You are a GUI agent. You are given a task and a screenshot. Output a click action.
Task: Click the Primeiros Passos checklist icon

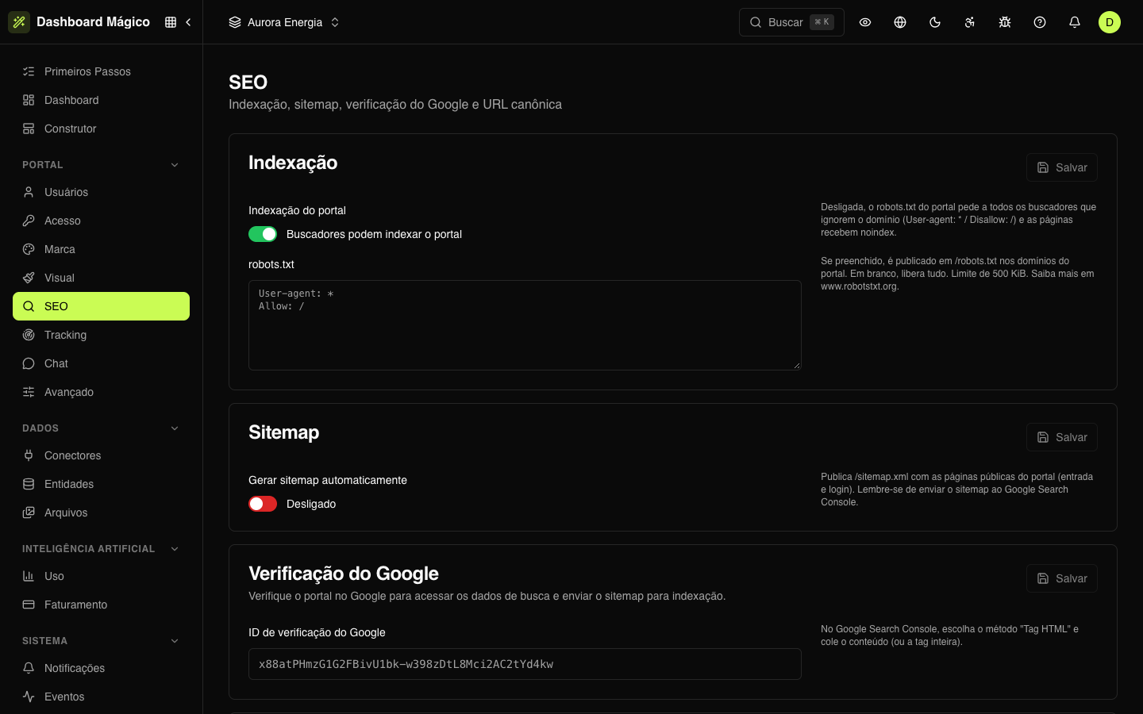29,71
